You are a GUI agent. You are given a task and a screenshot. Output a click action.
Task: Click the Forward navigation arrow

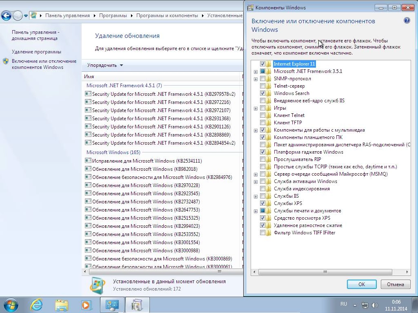point(17,16)
